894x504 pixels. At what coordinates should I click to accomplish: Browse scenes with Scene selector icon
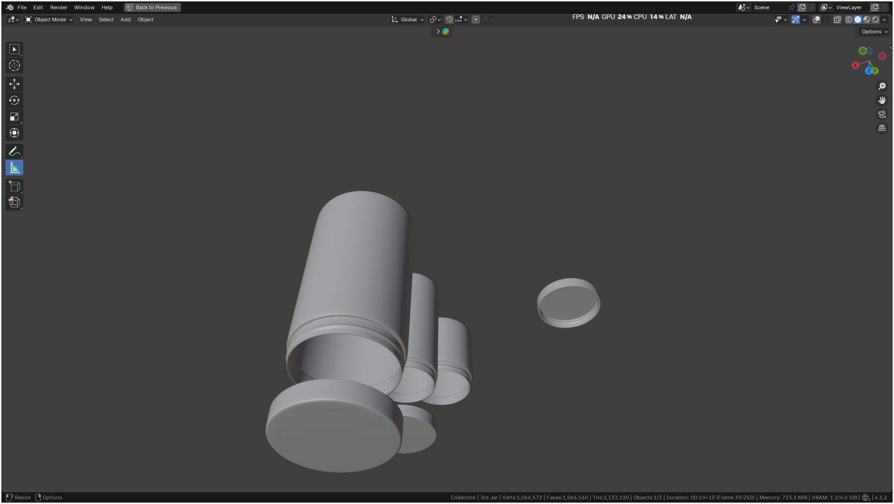tap(744, 7)
